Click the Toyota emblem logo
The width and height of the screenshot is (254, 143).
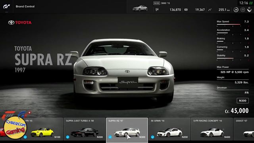(x=12, y=23)
